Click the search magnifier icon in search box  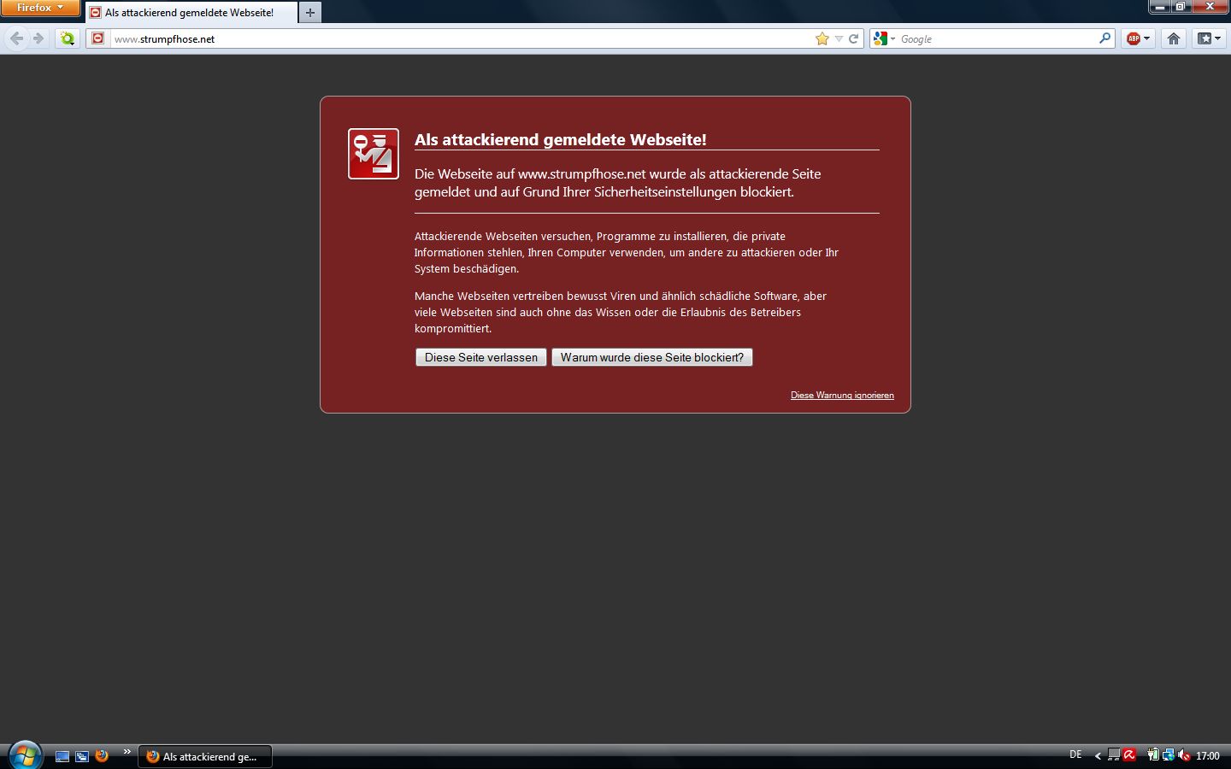[x=1104, y=38]
